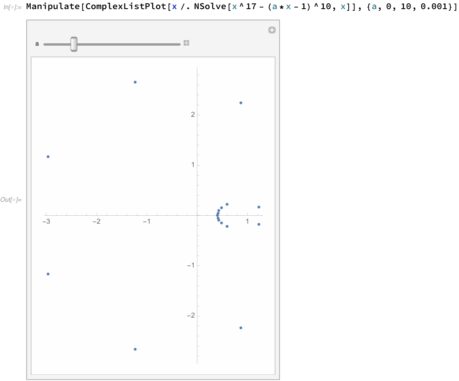Click the slider label a in the panel
This screenshot has height=381, width=459.
(37, 44)
